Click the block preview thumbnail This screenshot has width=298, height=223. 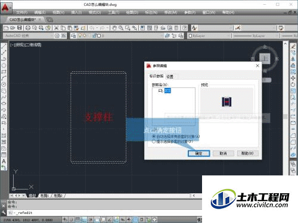pos(226,102)
